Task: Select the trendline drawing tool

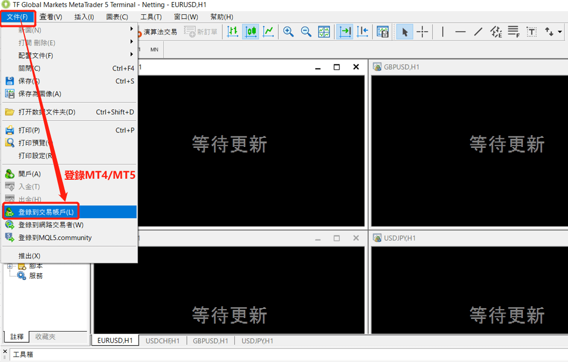Action: click(x=477, y=31)
